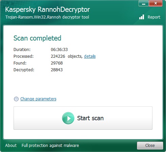166x152 pixels.
Task: Click the Close button at bottom
Action: (x=150, y=146)
